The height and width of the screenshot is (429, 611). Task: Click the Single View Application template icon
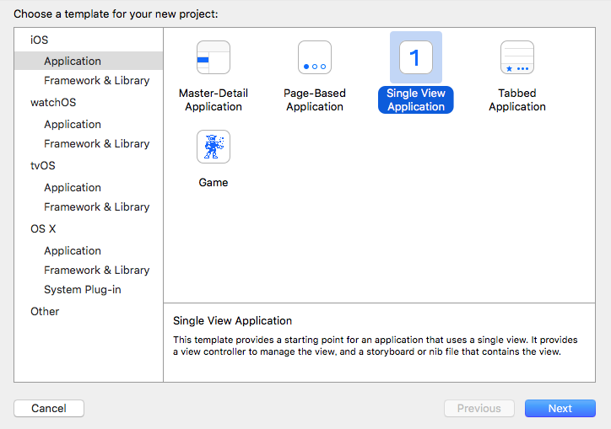(x=416, y=57)
